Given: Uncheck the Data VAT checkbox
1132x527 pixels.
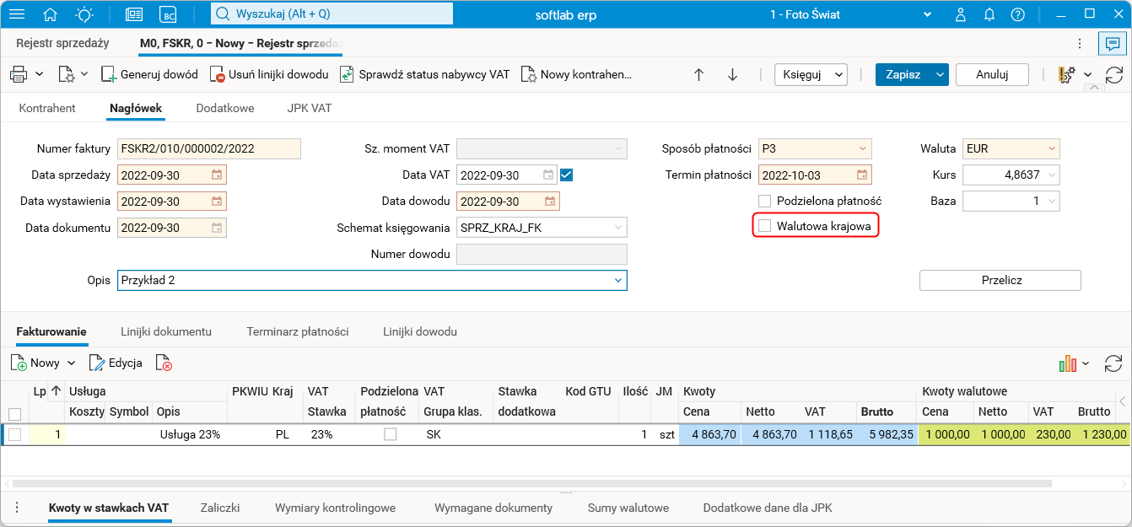Looking at the screenshot, I should click(567, 175).
